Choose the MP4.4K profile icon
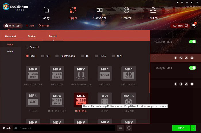The width and height of the screenshot is (201, 133). point(33,100)
